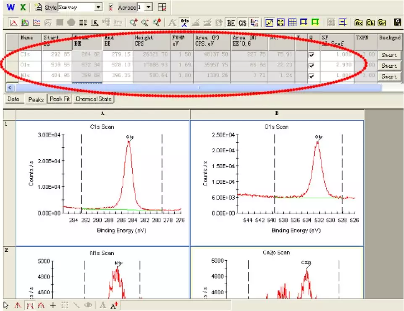Click the first zoom magnifier toolbar icon
The image size is (404, 311).
134,23
